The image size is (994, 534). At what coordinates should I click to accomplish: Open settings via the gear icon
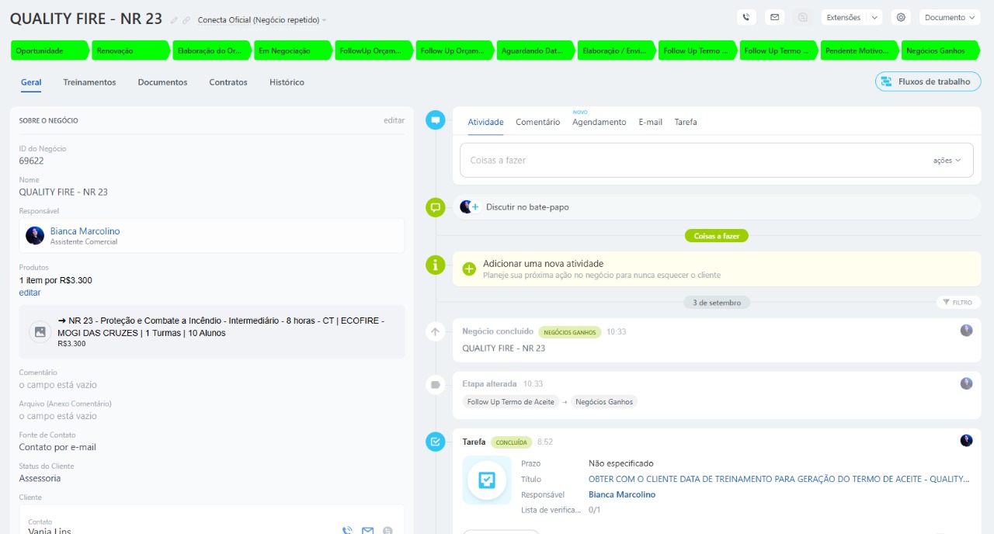click(x=901, y=17)
